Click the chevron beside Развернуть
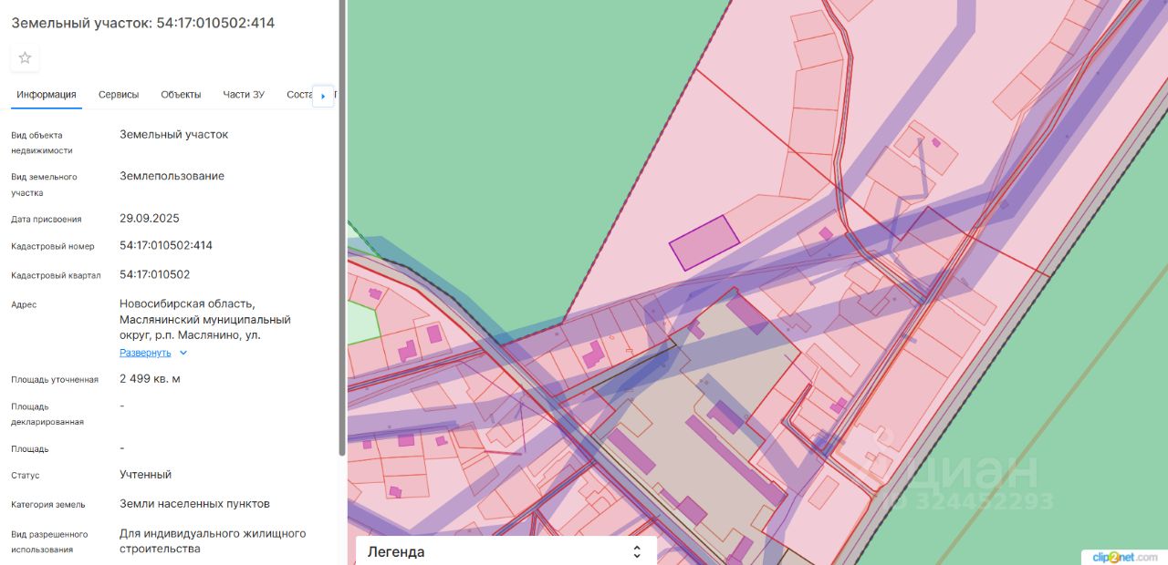The image size is (1168, 565). pyautogui.click(x=183, y=353)
